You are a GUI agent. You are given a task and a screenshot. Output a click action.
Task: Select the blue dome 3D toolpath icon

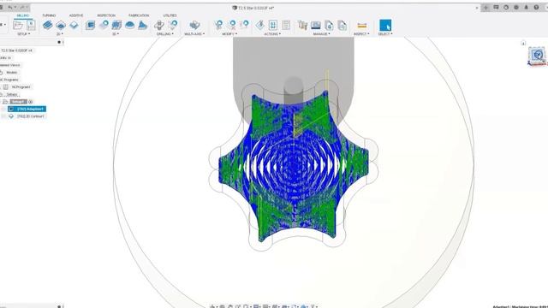[130, 25]
